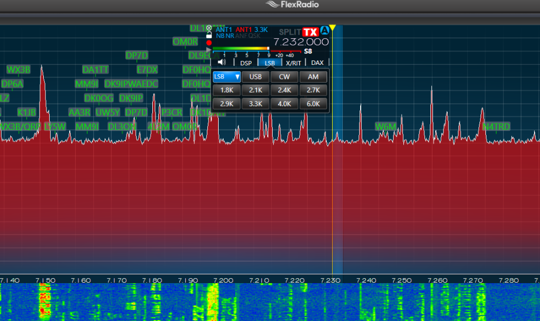The width and height of the screenshot is (540, 321).
Task: Click the FlexRadio logo in title bar
Action: pyautogui.click(x=292, y=4)
